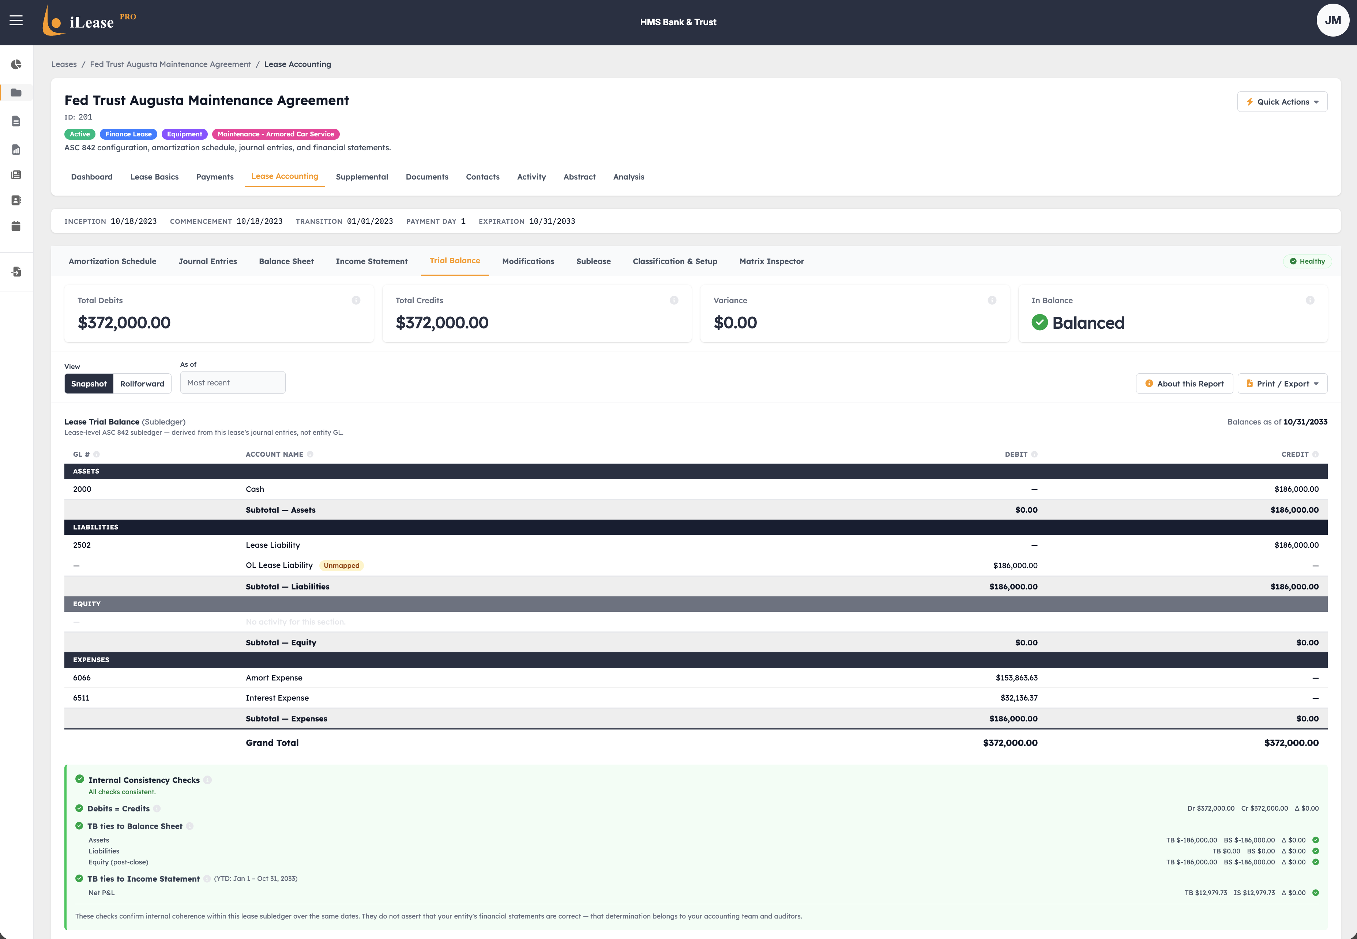Open the Contacts tab
Screen dimensions: 1357x939
tap(482, 177)
